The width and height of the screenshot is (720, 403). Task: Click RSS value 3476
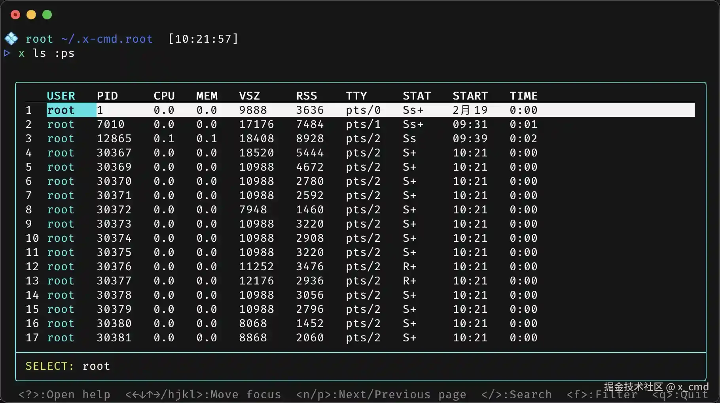tap(310, 266)
